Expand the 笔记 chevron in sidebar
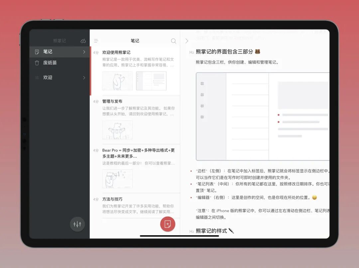The image size is (359, 268). pos(84,52)
